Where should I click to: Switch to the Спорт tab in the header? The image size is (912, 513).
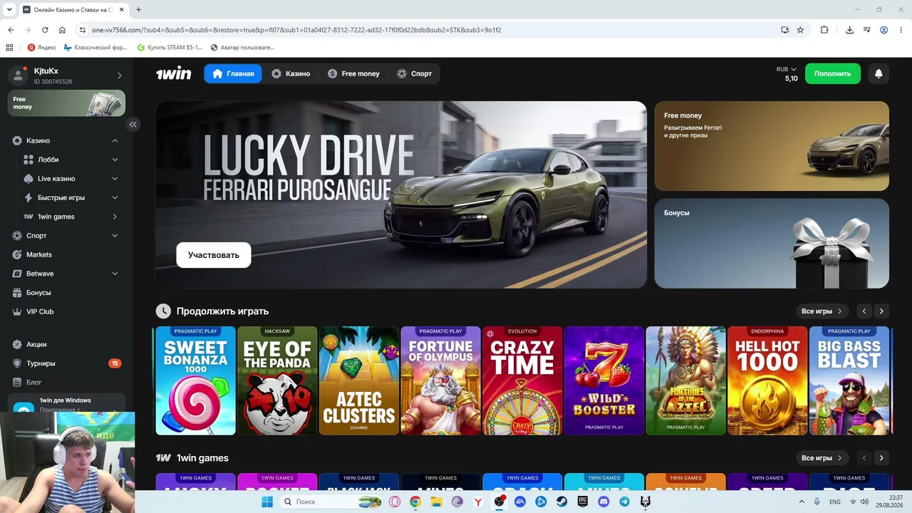(x=415, y=73)
